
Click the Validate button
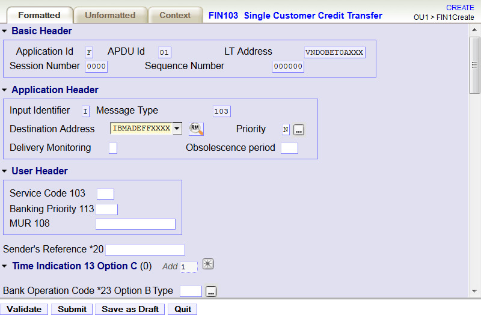pyautogui.click(x=24, y=309)
